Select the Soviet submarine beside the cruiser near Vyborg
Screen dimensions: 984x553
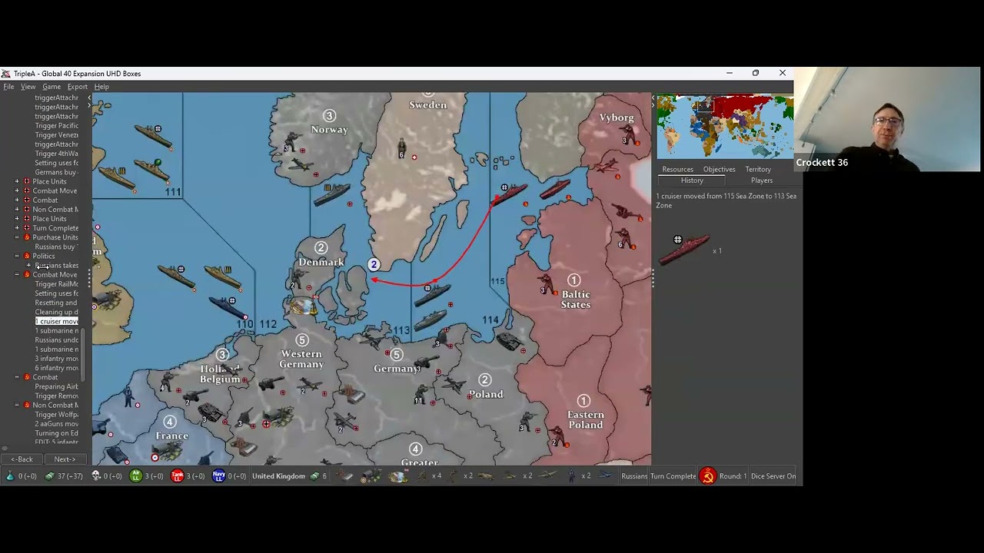555,188
